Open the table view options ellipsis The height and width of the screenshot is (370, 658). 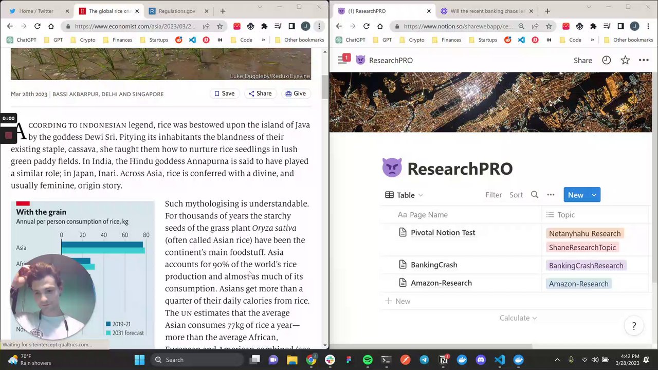click(x=551, y=195)
